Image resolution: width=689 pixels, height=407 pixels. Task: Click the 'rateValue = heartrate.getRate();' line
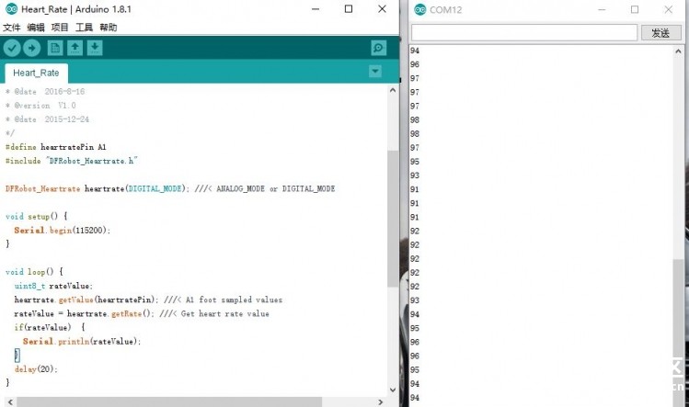84,314
